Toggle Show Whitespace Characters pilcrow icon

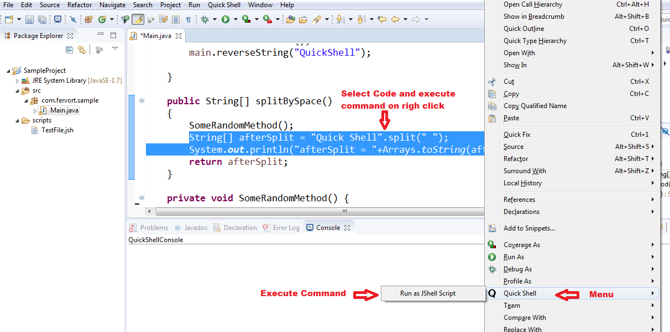click(x=189, y=19)
